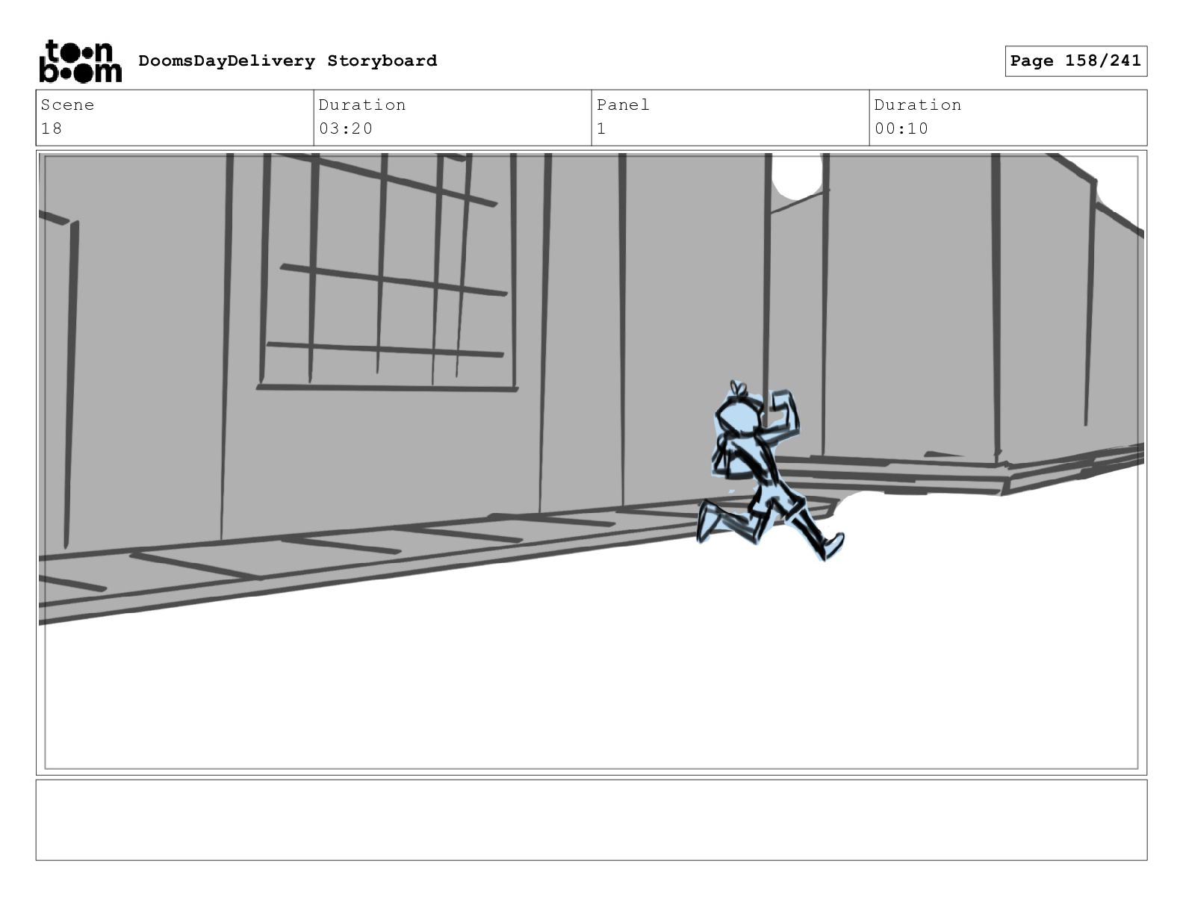The image size is (1183, 914).
Task: Select the Panel label
Action: (x=623, y=105)
